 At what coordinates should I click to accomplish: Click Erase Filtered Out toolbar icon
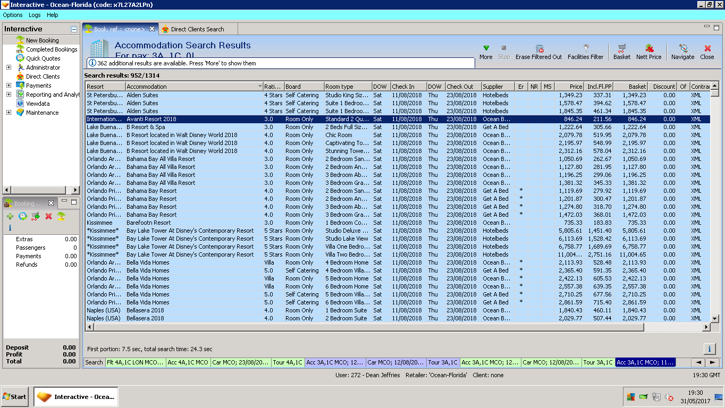[539, 48]
